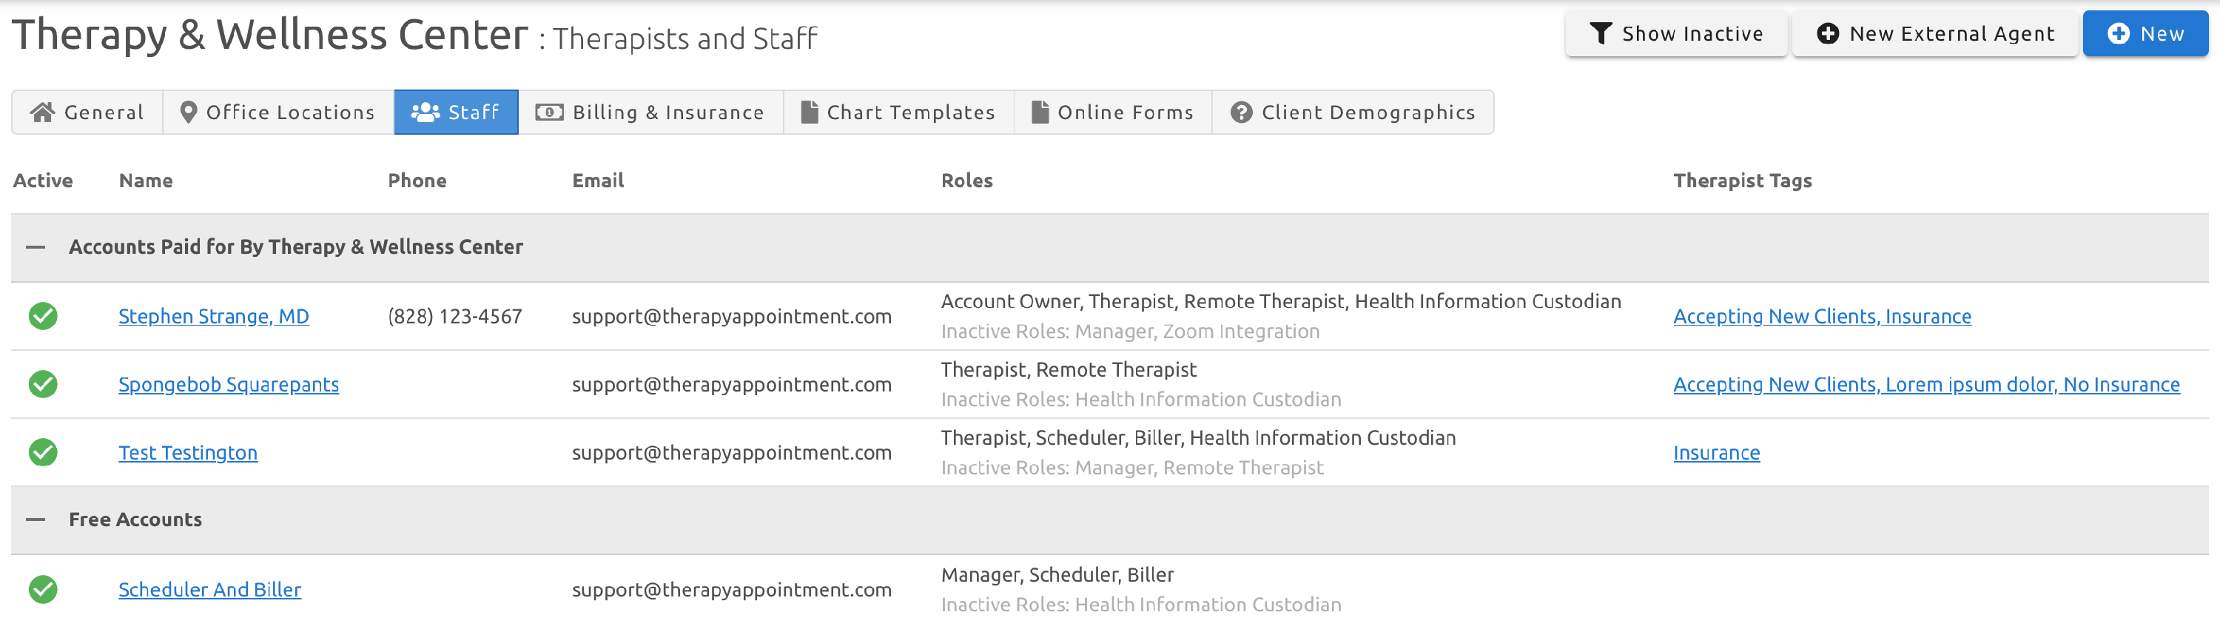Click the Name column header
This screenshot has width=2220, height=632.
[145, 181]
